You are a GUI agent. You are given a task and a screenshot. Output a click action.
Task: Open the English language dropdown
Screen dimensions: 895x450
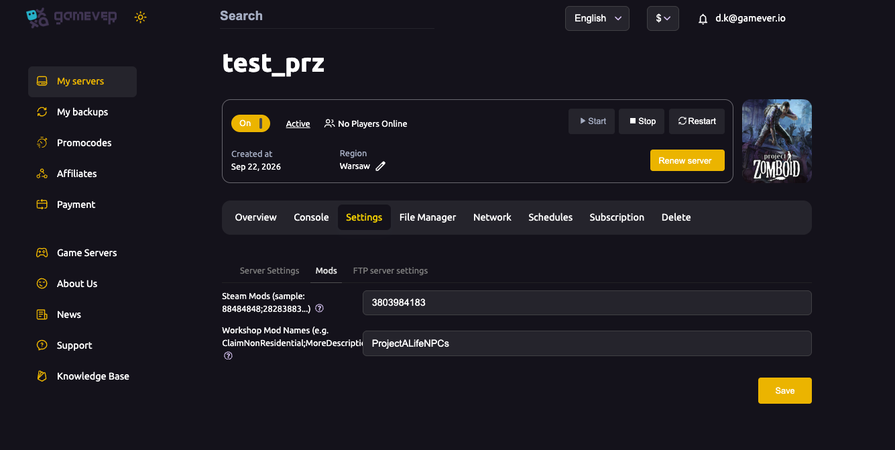tap(597, 18)
